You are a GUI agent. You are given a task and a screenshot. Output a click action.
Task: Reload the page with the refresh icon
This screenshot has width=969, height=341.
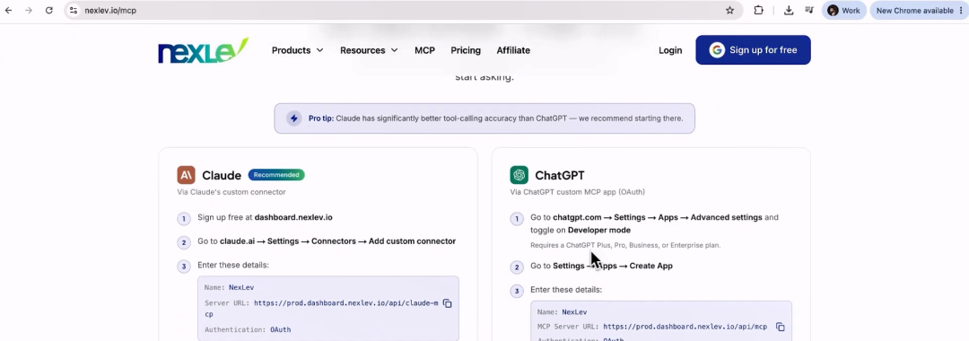coord(48,11)
